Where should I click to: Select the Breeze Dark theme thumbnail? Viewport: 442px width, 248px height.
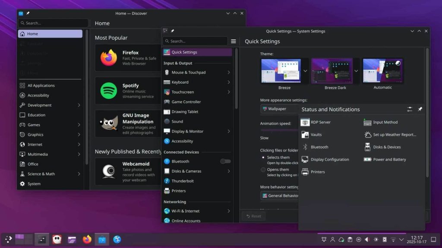[332, 71]
